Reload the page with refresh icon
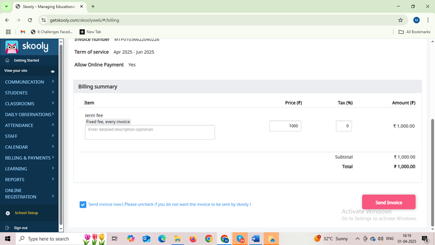This screenshot has width=435, height=245. (x=30, y=20)
